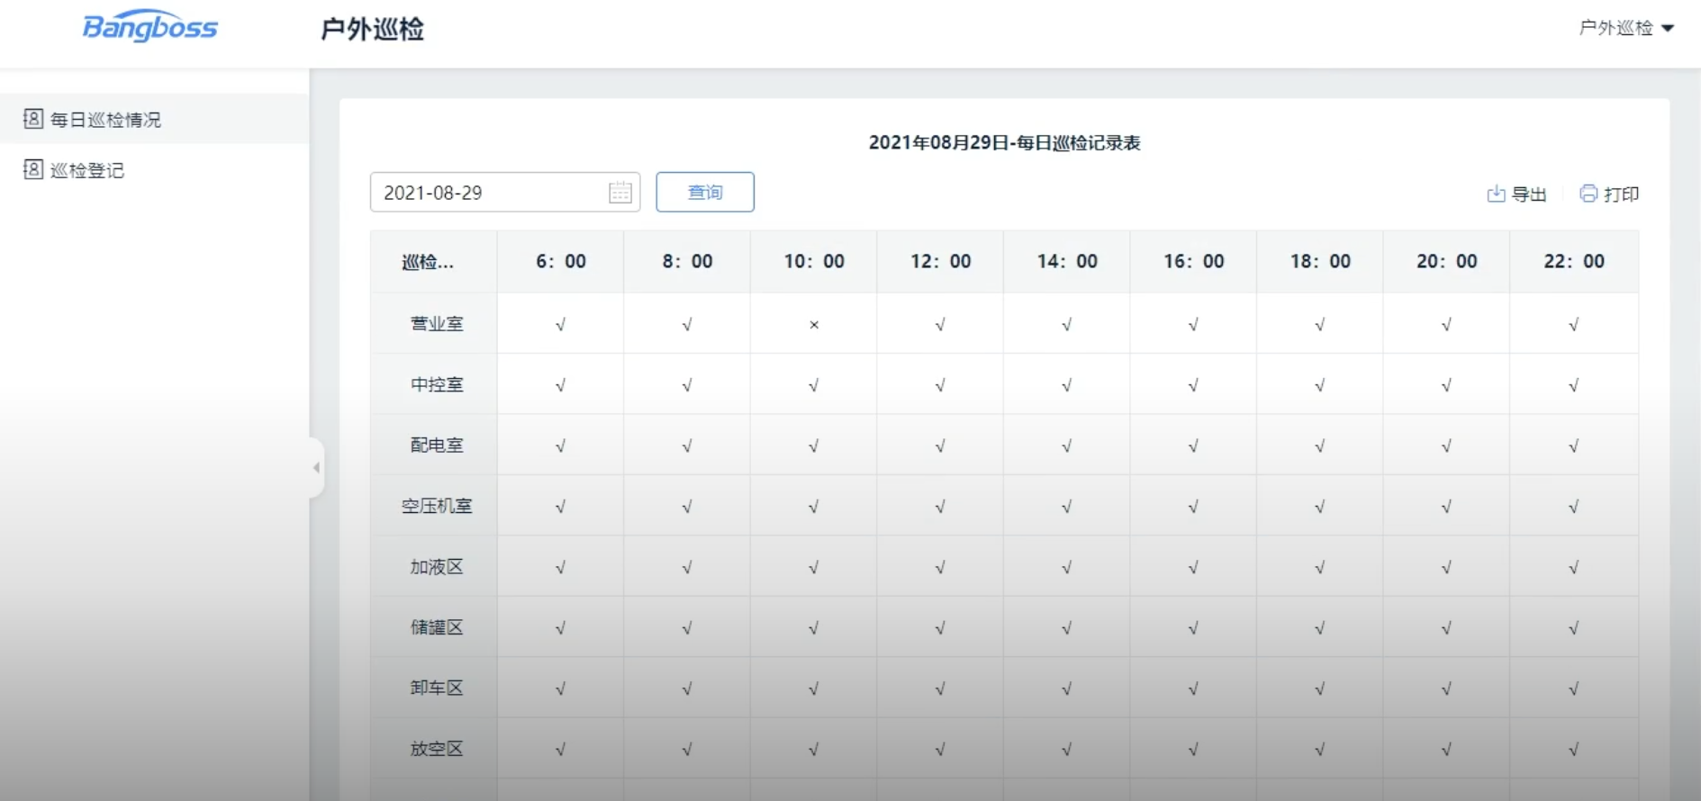Screen dimensions: 1701x801
Task: Click the 空压机室 row label
Action: pyautogui.click(x=437, y=506)
